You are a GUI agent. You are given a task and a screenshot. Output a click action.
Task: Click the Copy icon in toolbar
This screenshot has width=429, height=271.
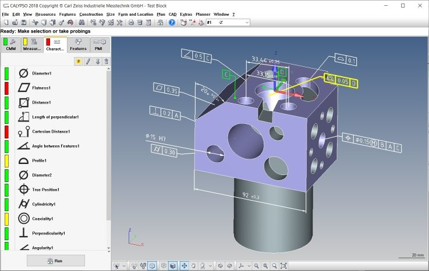point(44,23)
